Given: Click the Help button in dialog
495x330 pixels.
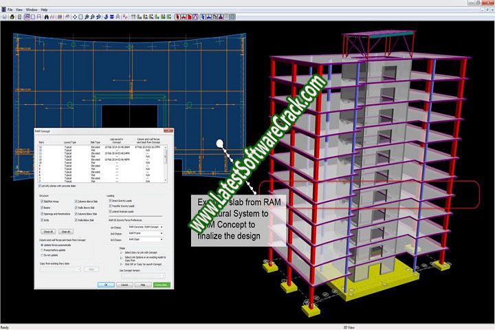Looking at the screenshot, I should pos(143,285).
